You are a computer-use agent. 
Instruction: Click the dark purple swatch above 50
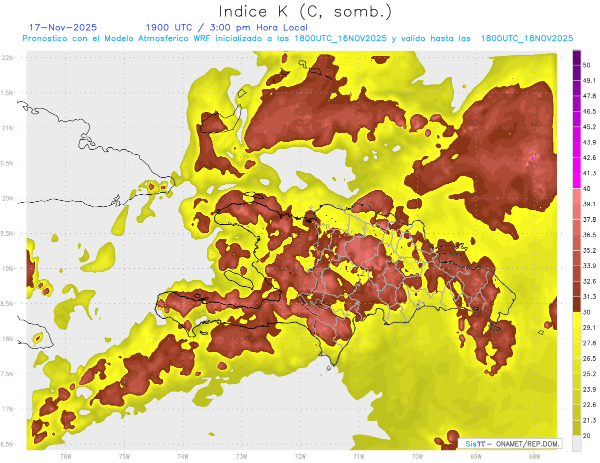tap(576, 58)
